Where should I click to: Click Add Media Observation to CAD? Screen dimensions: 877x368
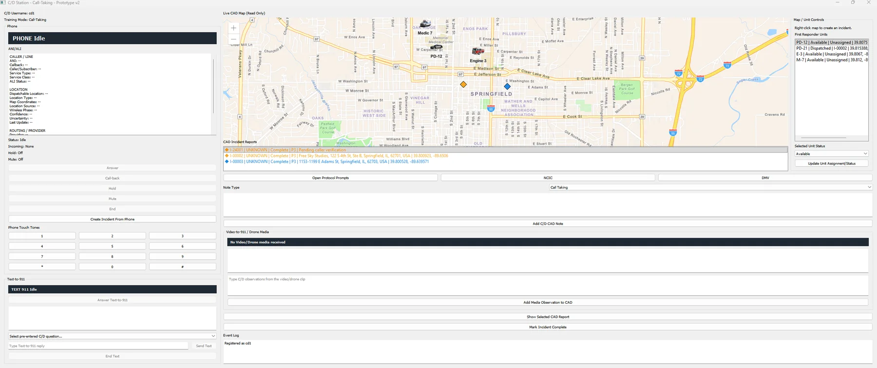pyautogui.click(x=548, y=302)
